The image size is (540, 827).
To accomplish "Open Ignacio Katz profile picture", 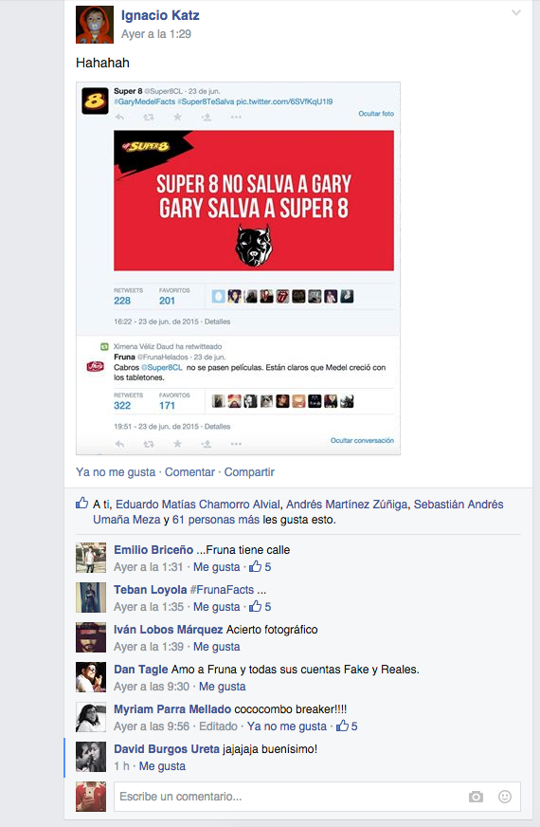I will tap(95, 25).
